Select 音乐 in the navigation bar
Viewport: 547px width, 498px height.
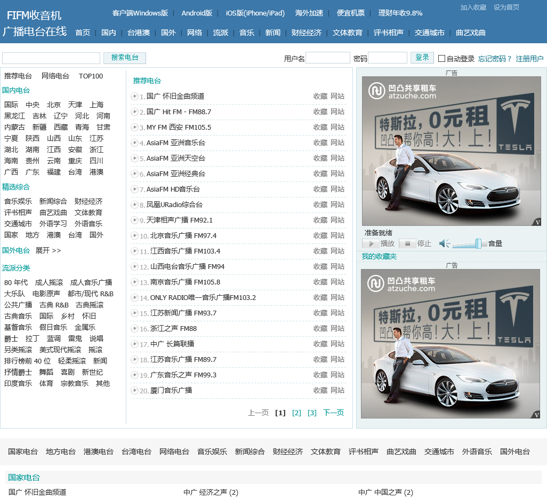(x=247, y=33)
